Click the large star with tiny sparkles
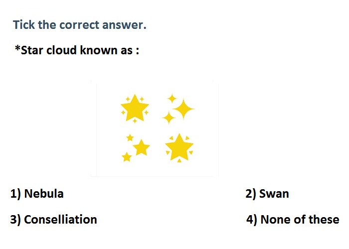 [135, 108]
